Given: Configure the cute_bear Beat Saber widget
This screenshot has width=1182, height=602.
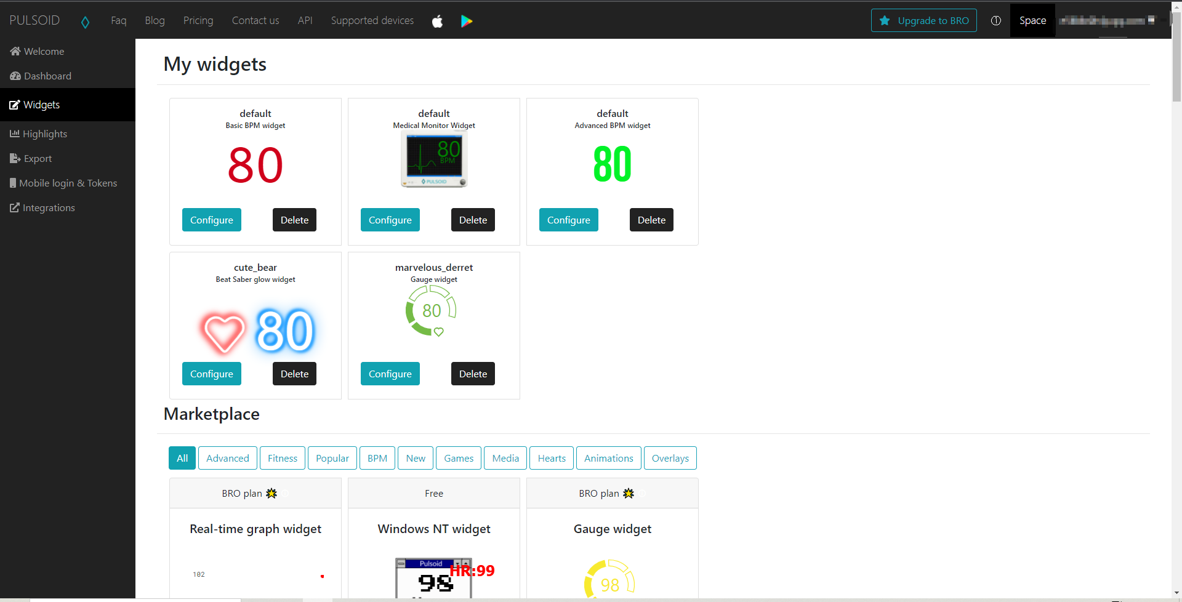Looking at the screenshot, I should (x=212, y=374).
